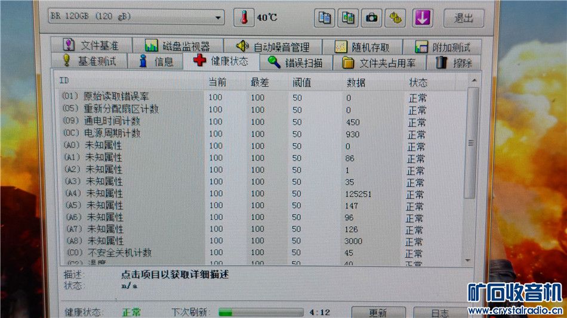The image size is (567, 318).
Task: Click the 日志 log button
Action: tap(440, 313)
